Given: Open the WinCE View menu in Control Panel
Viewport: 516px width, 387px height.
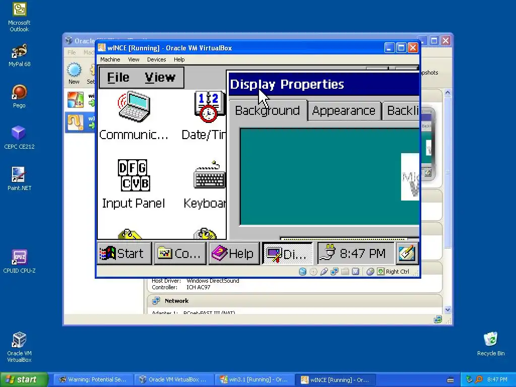Looking at the screenshot, I should [160, 77].
